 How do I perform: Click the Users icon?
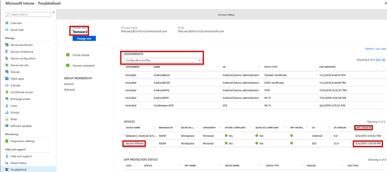click(x=7, y=106)
